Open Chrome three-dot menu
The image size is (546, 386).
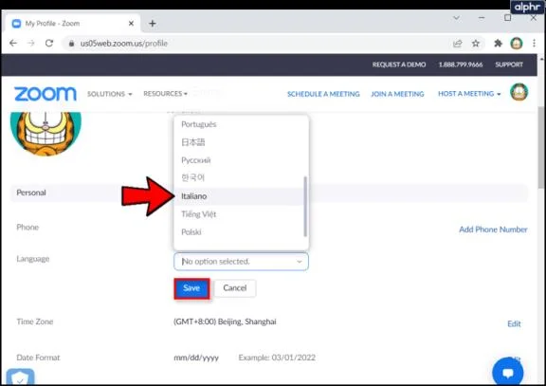534,44
